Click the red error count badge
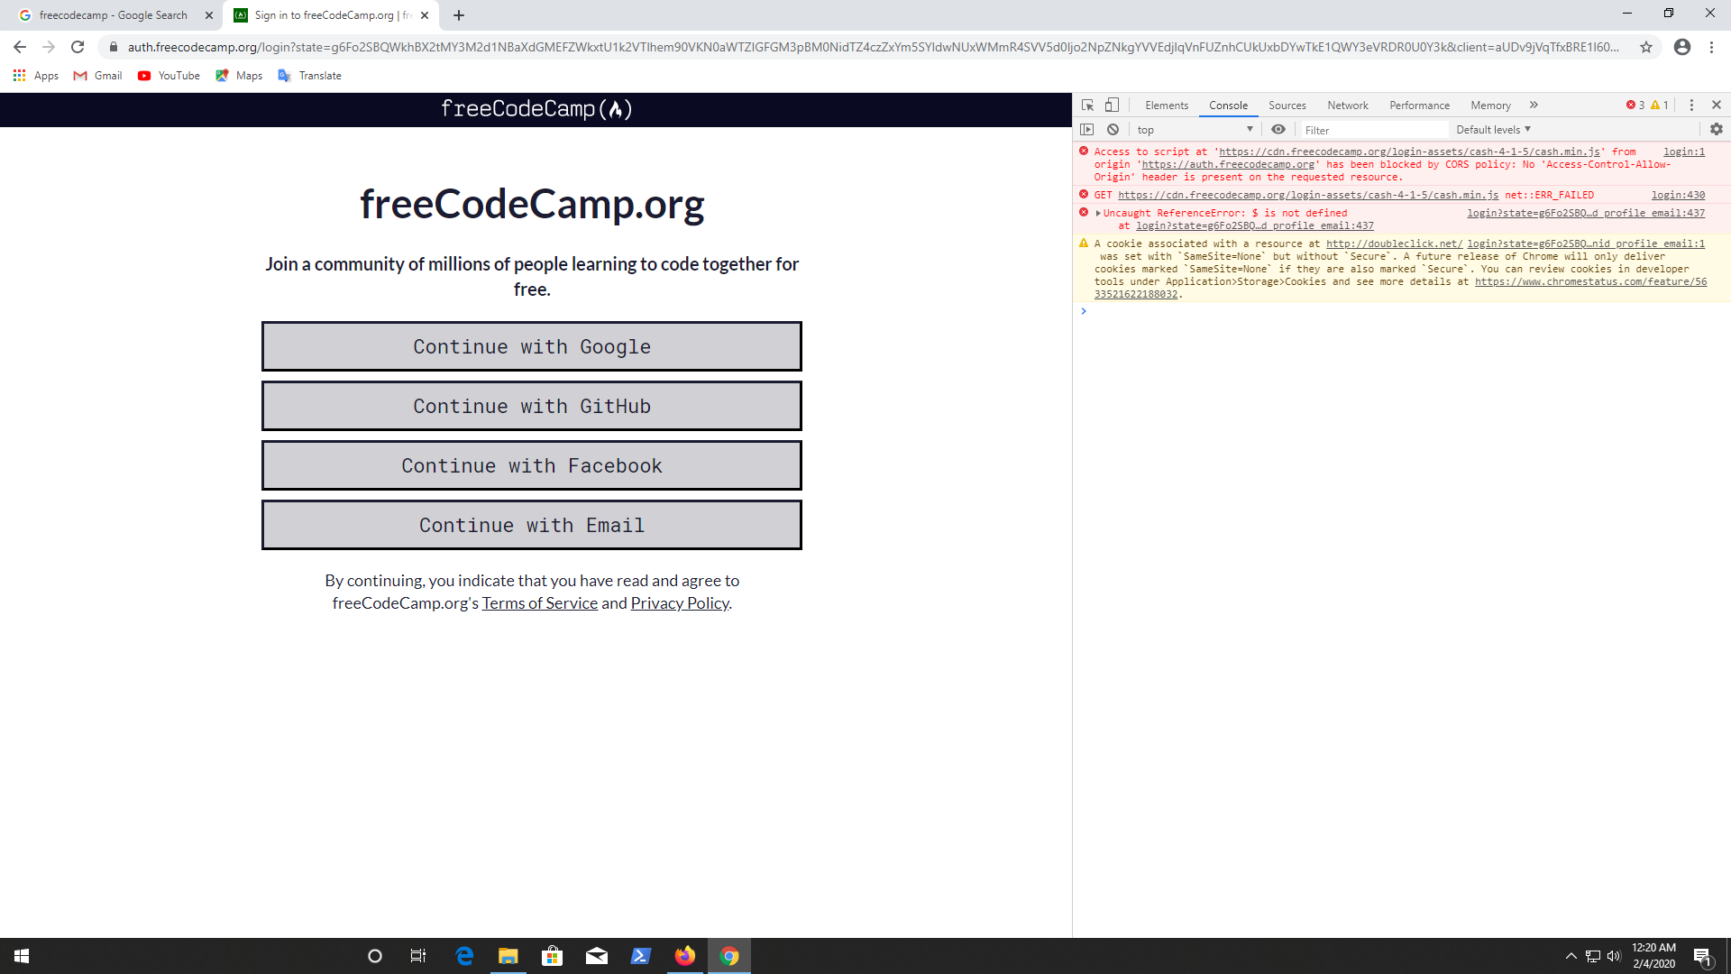The height and width of the screenshot is (974, 1731). [x=1635, y=106]
